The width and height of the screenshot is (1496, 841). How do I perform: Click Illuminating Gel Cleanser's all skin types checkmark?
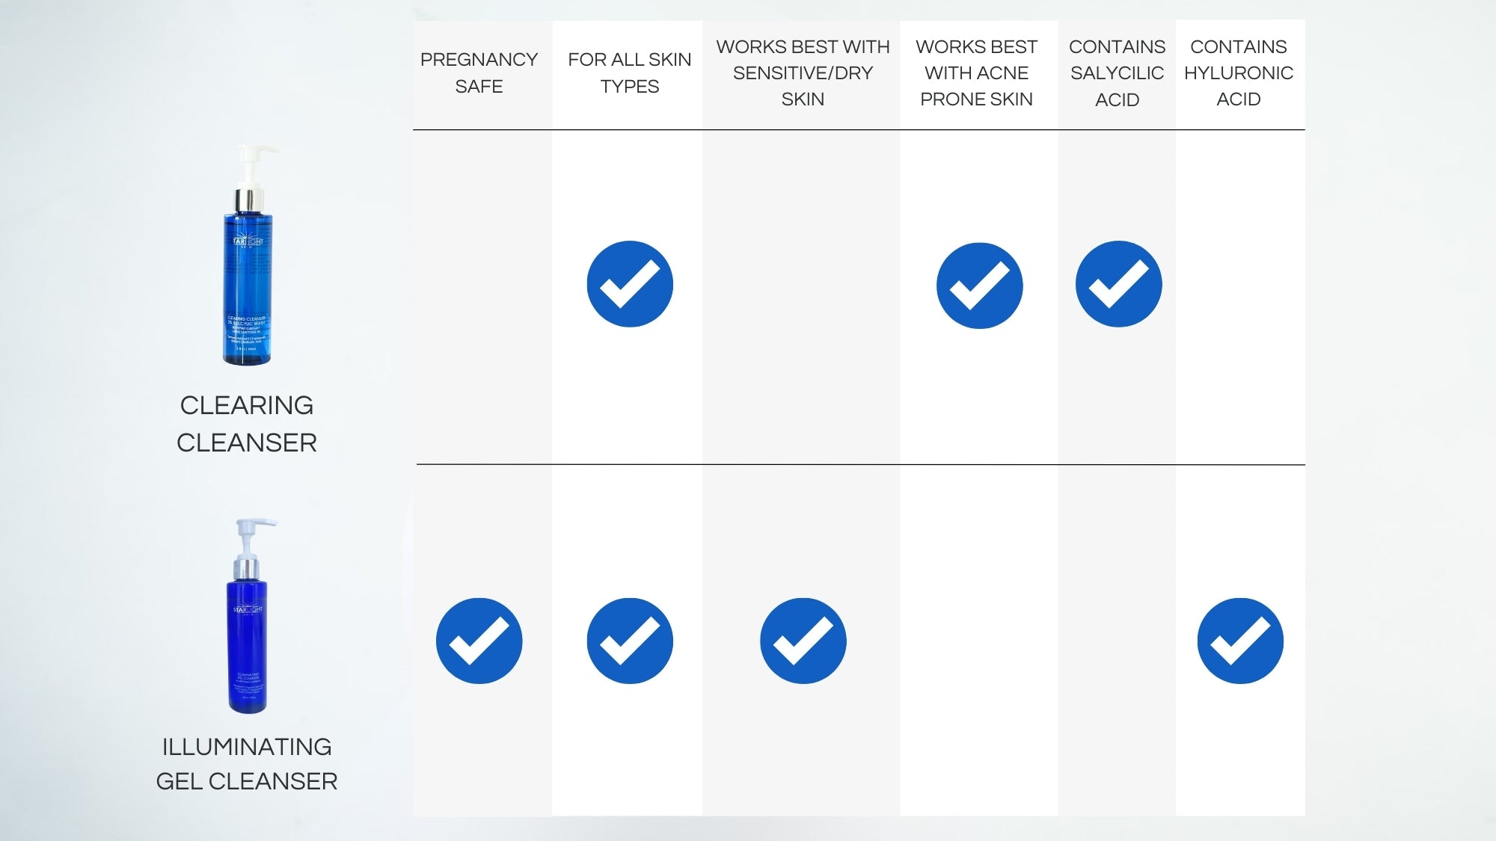point(630,641)
